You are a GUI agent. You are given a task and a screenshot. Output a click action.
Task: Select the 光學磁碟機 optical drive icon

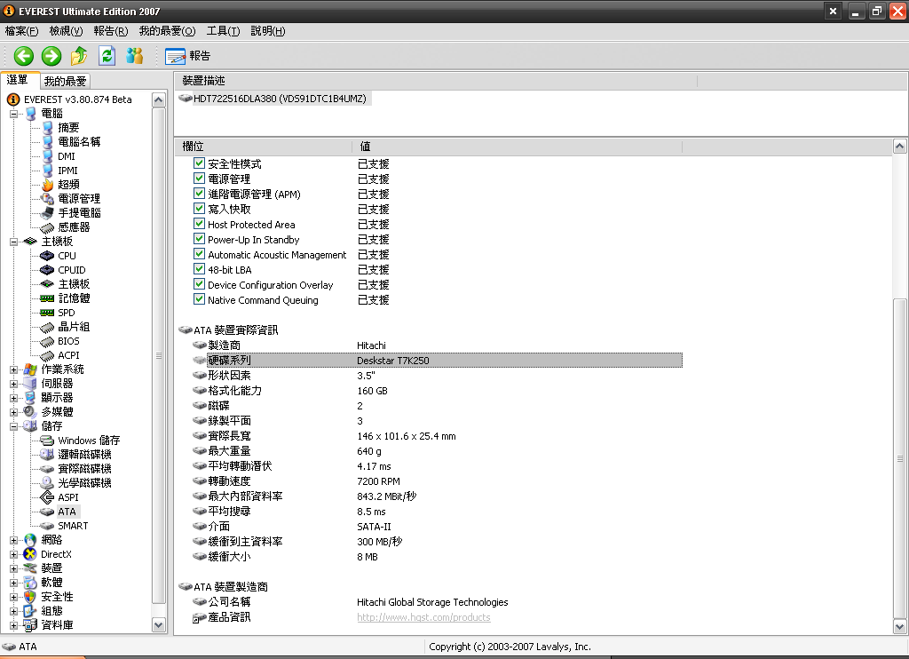click(47, 482)
